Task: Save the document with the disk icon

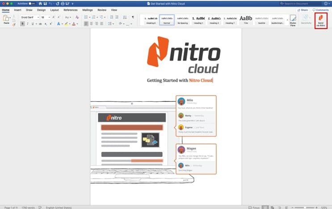Action: click(45, 4)
